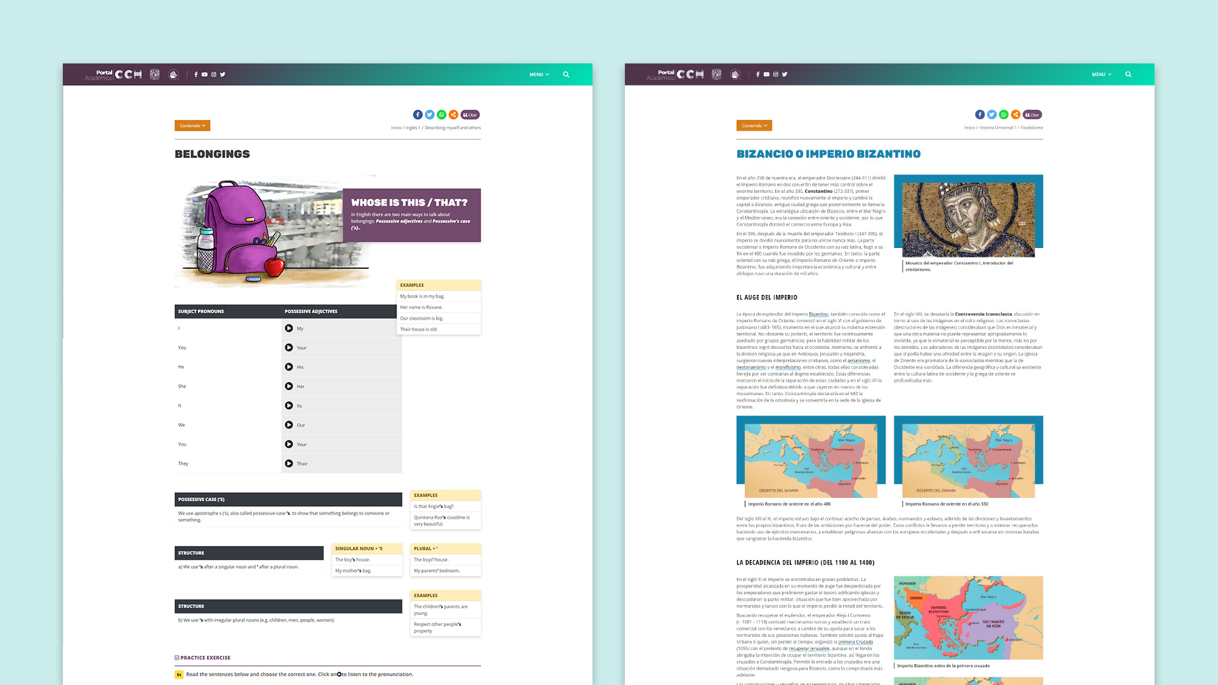Go to "Inglés 1" breadcrumb

point(412,127)
